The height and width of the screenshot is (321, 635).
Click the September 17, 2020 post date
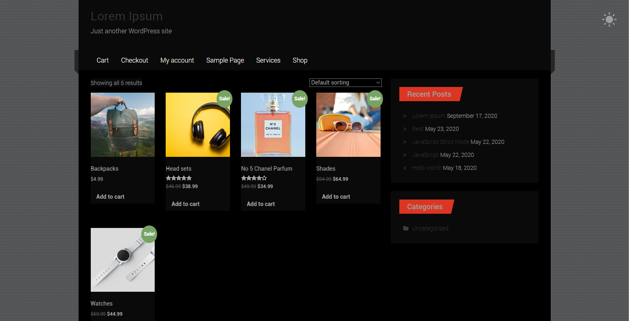tap(472, 116)
